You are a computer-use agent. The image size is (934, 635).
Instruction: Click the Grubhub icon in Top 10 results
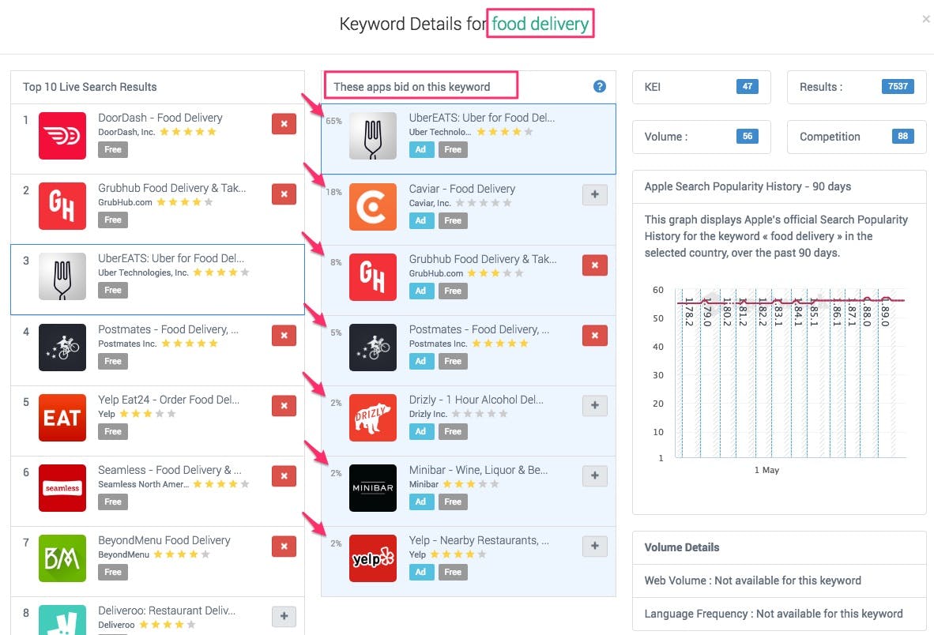62,206
